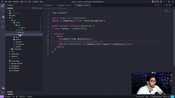175x98 pixels.
Task: Click the master branch in status bar
Action: pos(8,97)
